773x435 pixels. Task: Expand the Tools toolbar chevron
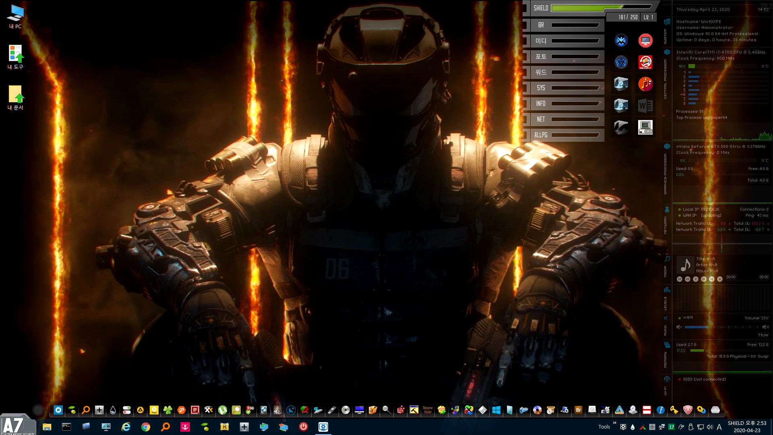tap(614, 423)
